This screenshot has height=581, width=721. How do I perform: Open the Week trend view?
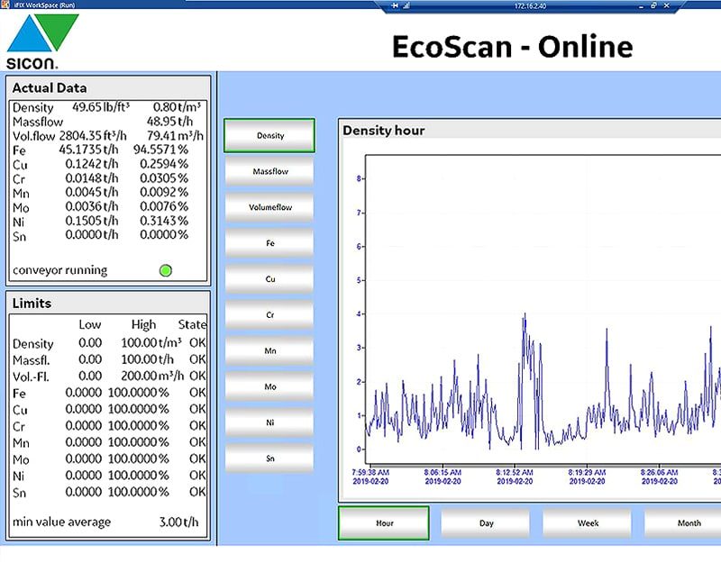(x=586, y=522)
